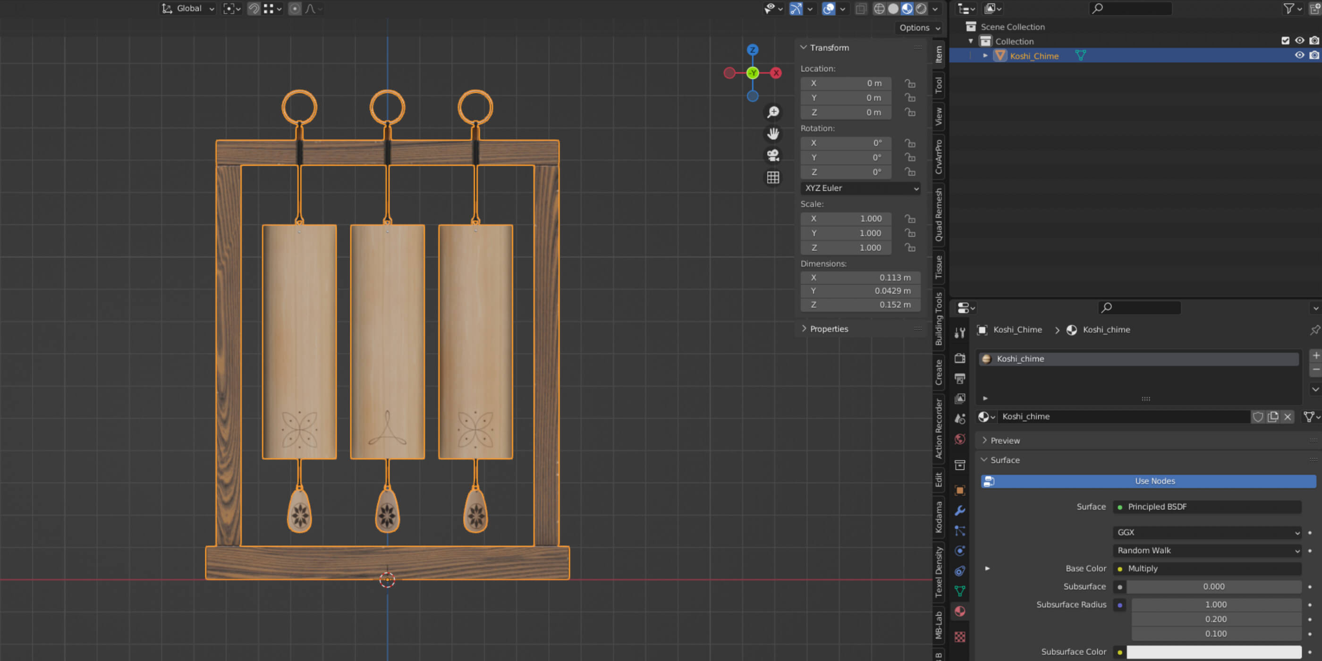Hide Koshi_Chime object in viewport
The height and width of the screenshot is (661, 1322).
click(x=1299, y=55)
